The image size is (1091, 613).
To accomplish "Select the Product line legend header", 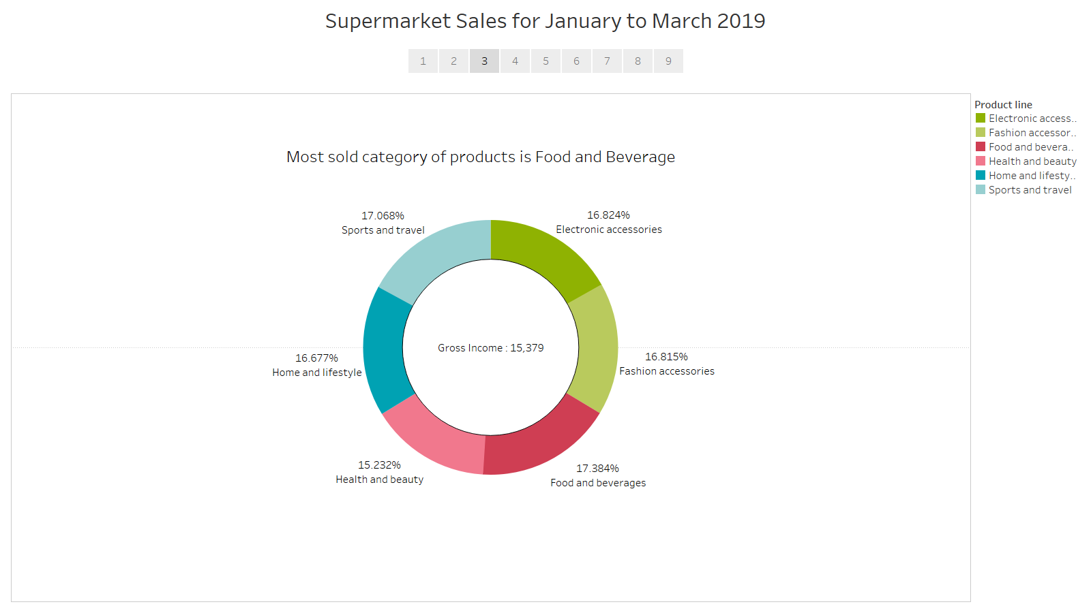I will (x=1004, y=104).
